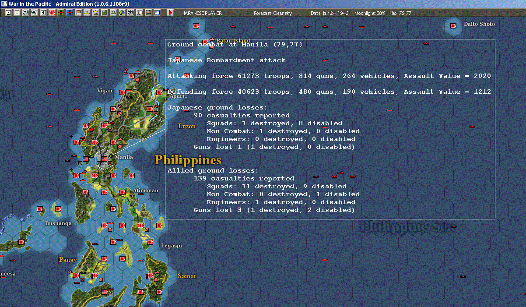This screenshot has height=307, width=526.
Task: Click the Legaspi base label
Action: [x=172, y=246]
